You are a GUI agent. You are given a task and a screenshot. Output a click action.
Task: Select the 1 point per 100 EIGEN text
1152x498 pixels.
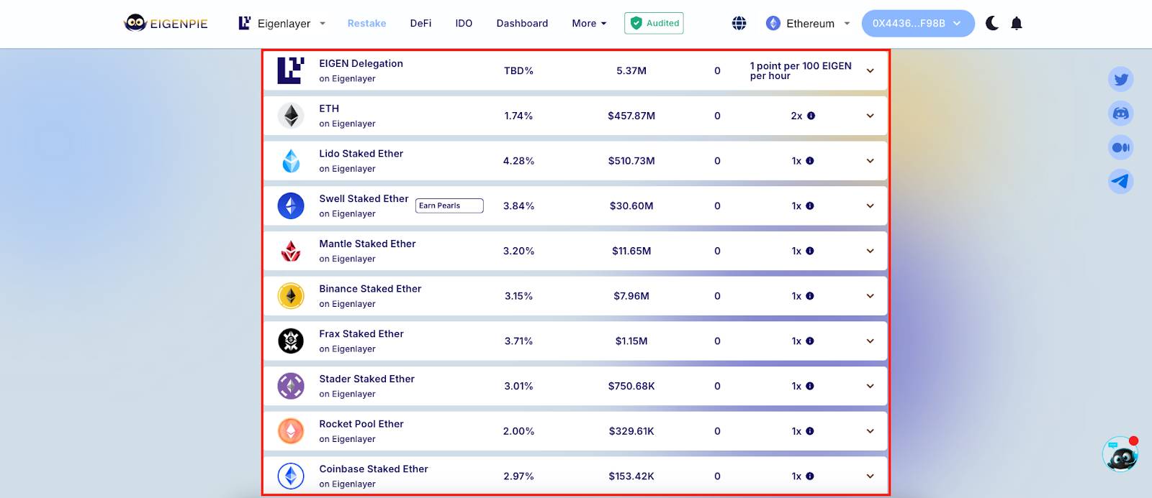pyautogui.click(x=801, y=70)
